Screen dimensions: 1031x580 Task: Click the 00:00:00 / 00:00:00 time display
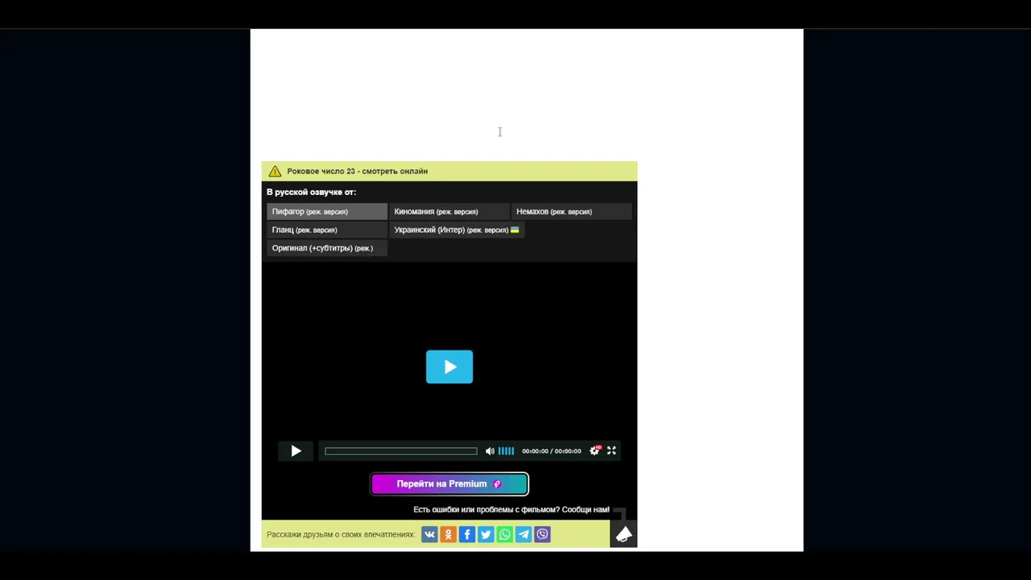551,451
